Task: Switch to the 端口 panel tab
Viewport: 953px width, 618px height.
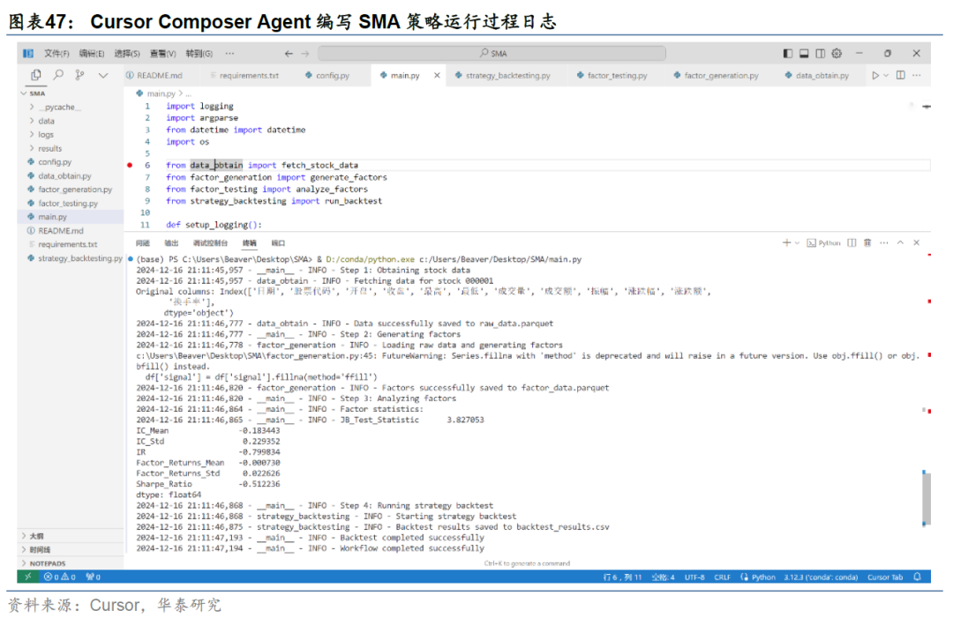Action: (278, 242)
